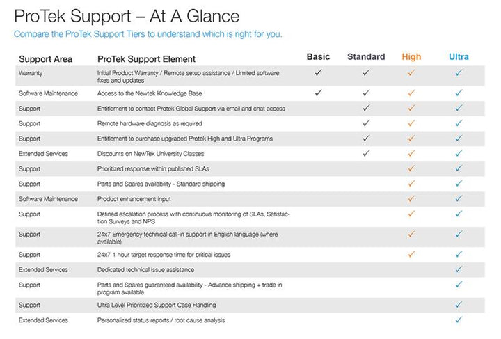Click the blue 'Compare the ProTek Support Tiers' subtitle

pos(148,34)
